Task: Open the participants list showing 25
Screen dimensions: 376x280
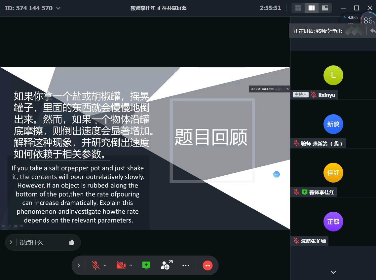Action: click(x=166, y=265)
